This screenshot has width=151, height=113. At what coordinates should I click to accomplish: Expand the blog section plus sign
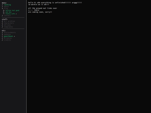click(x=3, y=8)
